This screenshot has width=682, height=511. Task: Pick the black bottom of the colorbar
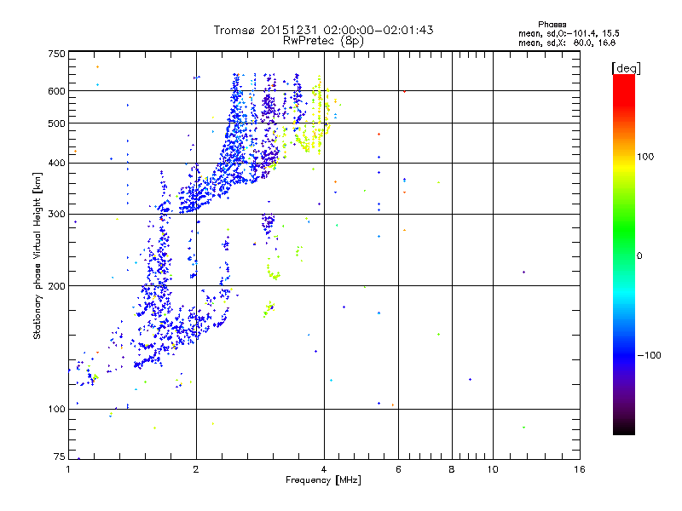[624, 430]
